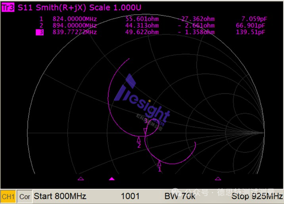Click the rightmost hollow marker triangle on bottom axis
284x204 pixels.
click(x=218, y=179)
